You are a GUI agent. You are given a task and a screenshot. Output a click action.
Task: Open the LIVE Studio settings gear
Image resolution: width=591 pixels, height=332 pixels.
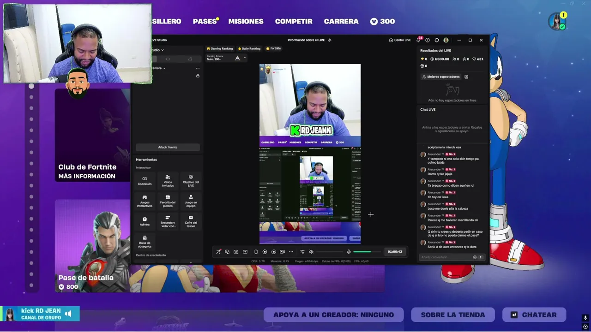437,40
